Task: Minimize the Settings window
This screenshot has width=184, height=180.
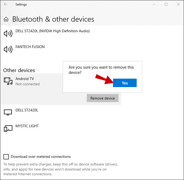Action: [x=154, y=4]
